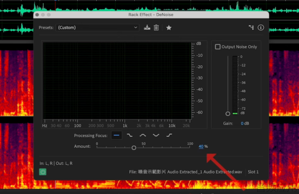Select low and high frequencies focus

coord(156,135)
